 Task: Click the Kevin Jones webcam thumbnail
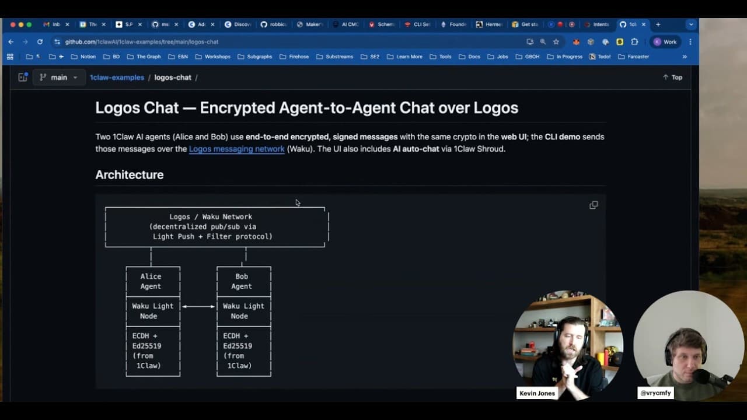click(567, 345)
